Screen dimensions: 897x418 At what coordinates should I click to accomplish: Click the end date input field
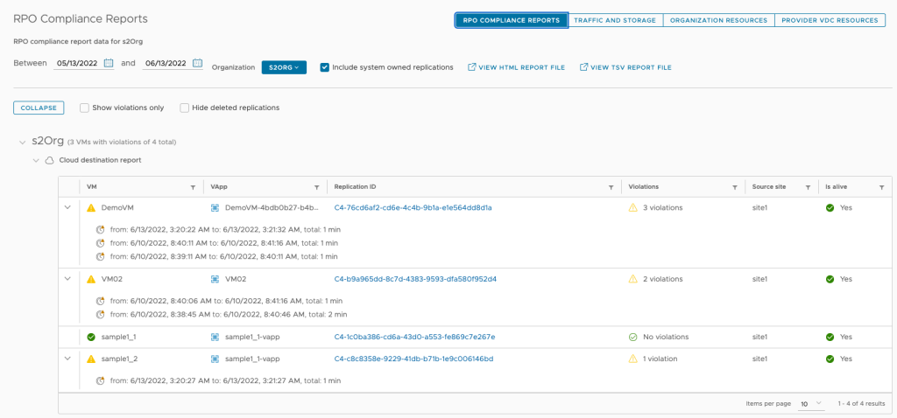coord(166,63)
